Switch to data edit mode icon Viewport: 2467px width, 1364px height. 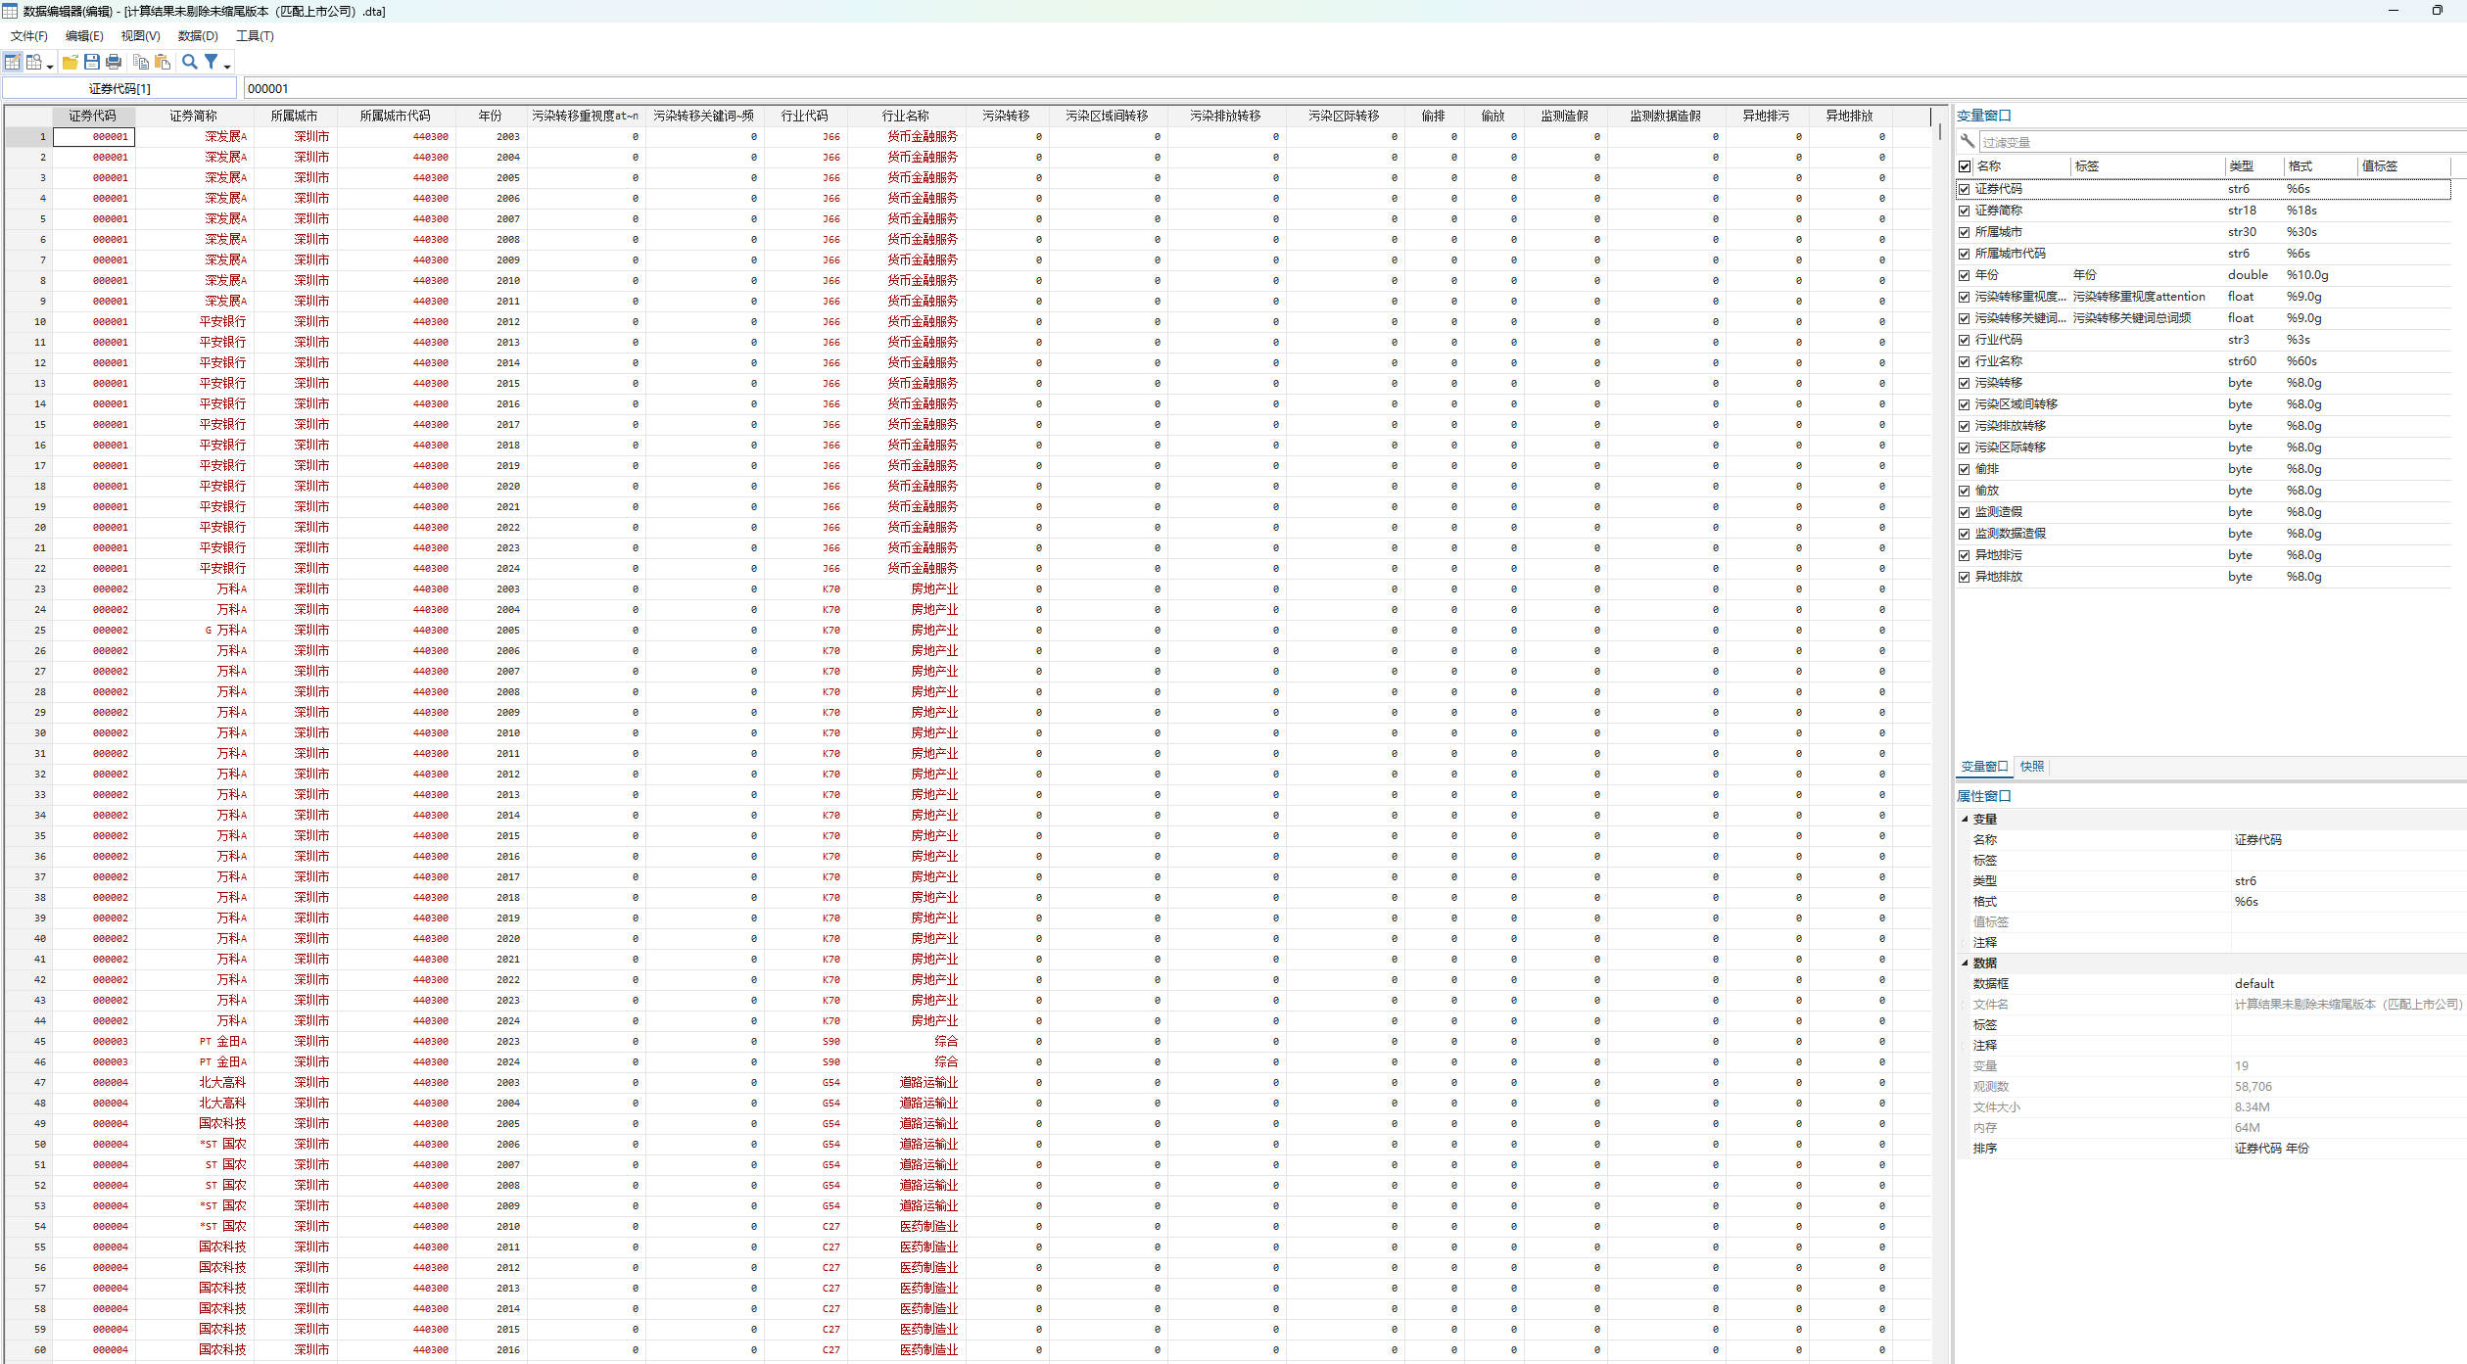tap(12, 62)
